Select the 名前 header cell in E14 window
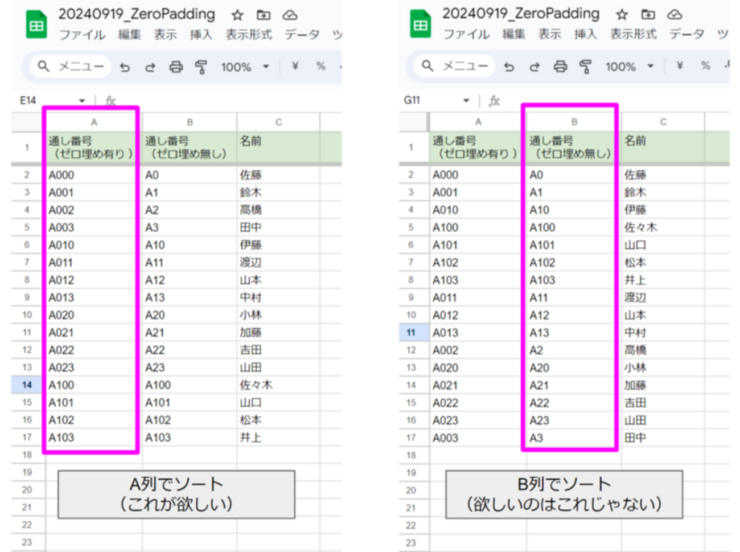The image size is (740, 552). point(278,148)
